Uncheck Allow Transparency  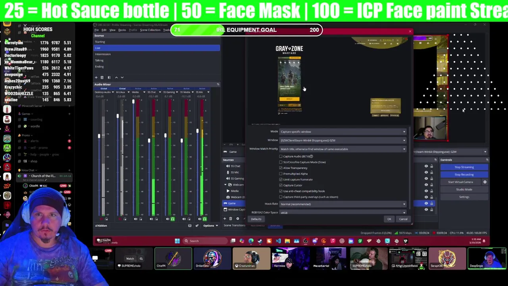(281, 168)
